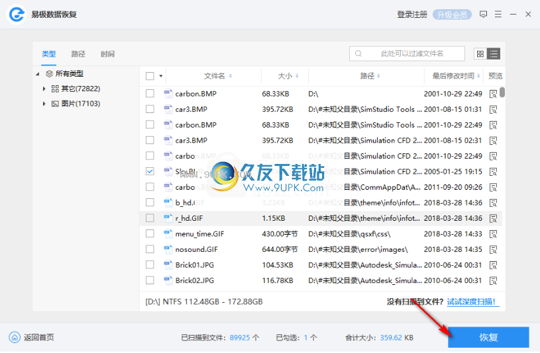This screenshot has width=540, height=353.
Task: Sort by 文件名 column
Action: 217,76
